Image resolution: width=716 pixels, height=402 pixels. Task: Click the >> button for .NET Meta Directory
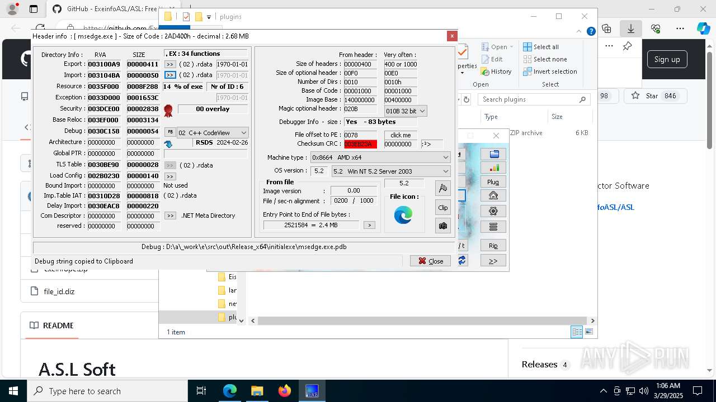[x=170, y=216]
